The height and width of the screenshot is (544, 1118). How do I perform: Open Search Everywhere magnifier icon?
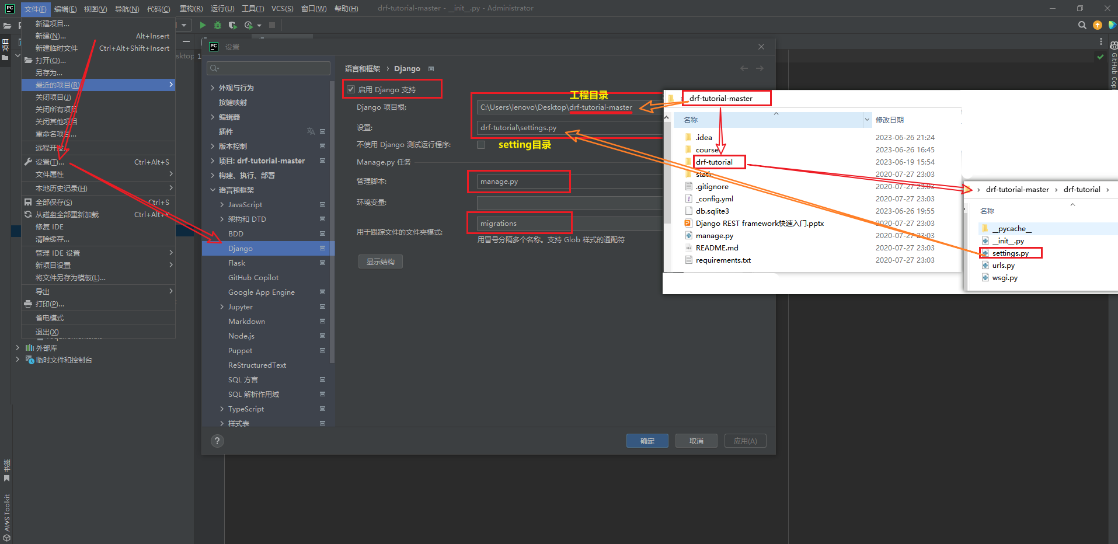click(x=1082, y=25)
